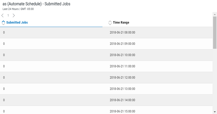This screenshot has height=114, width=217.
Task: Click the 2018-06-21 11:00:00 row timestamp
Action: coord(122,66)
